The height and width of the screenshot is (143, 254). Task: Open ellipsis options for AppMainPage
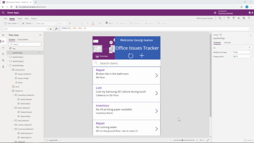point(39,53)
